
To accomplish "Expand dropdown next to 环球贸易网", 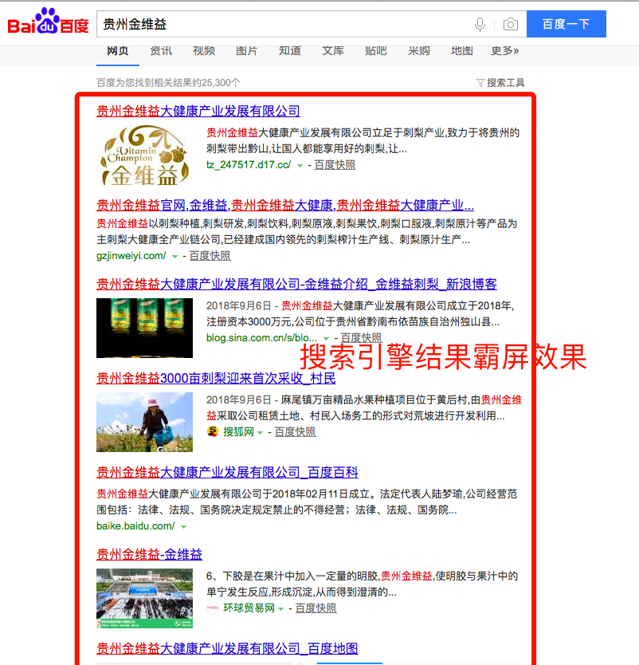I will pyautogui.click(x=280, y=608).
